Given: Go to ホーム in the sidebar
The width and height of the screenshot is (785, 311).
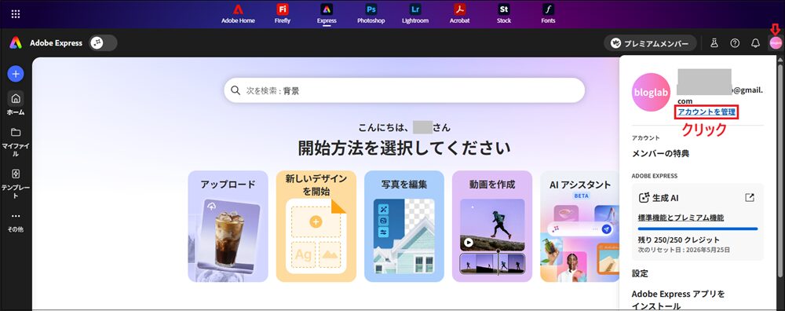Looking at the screenshot, I should (16, 104).
